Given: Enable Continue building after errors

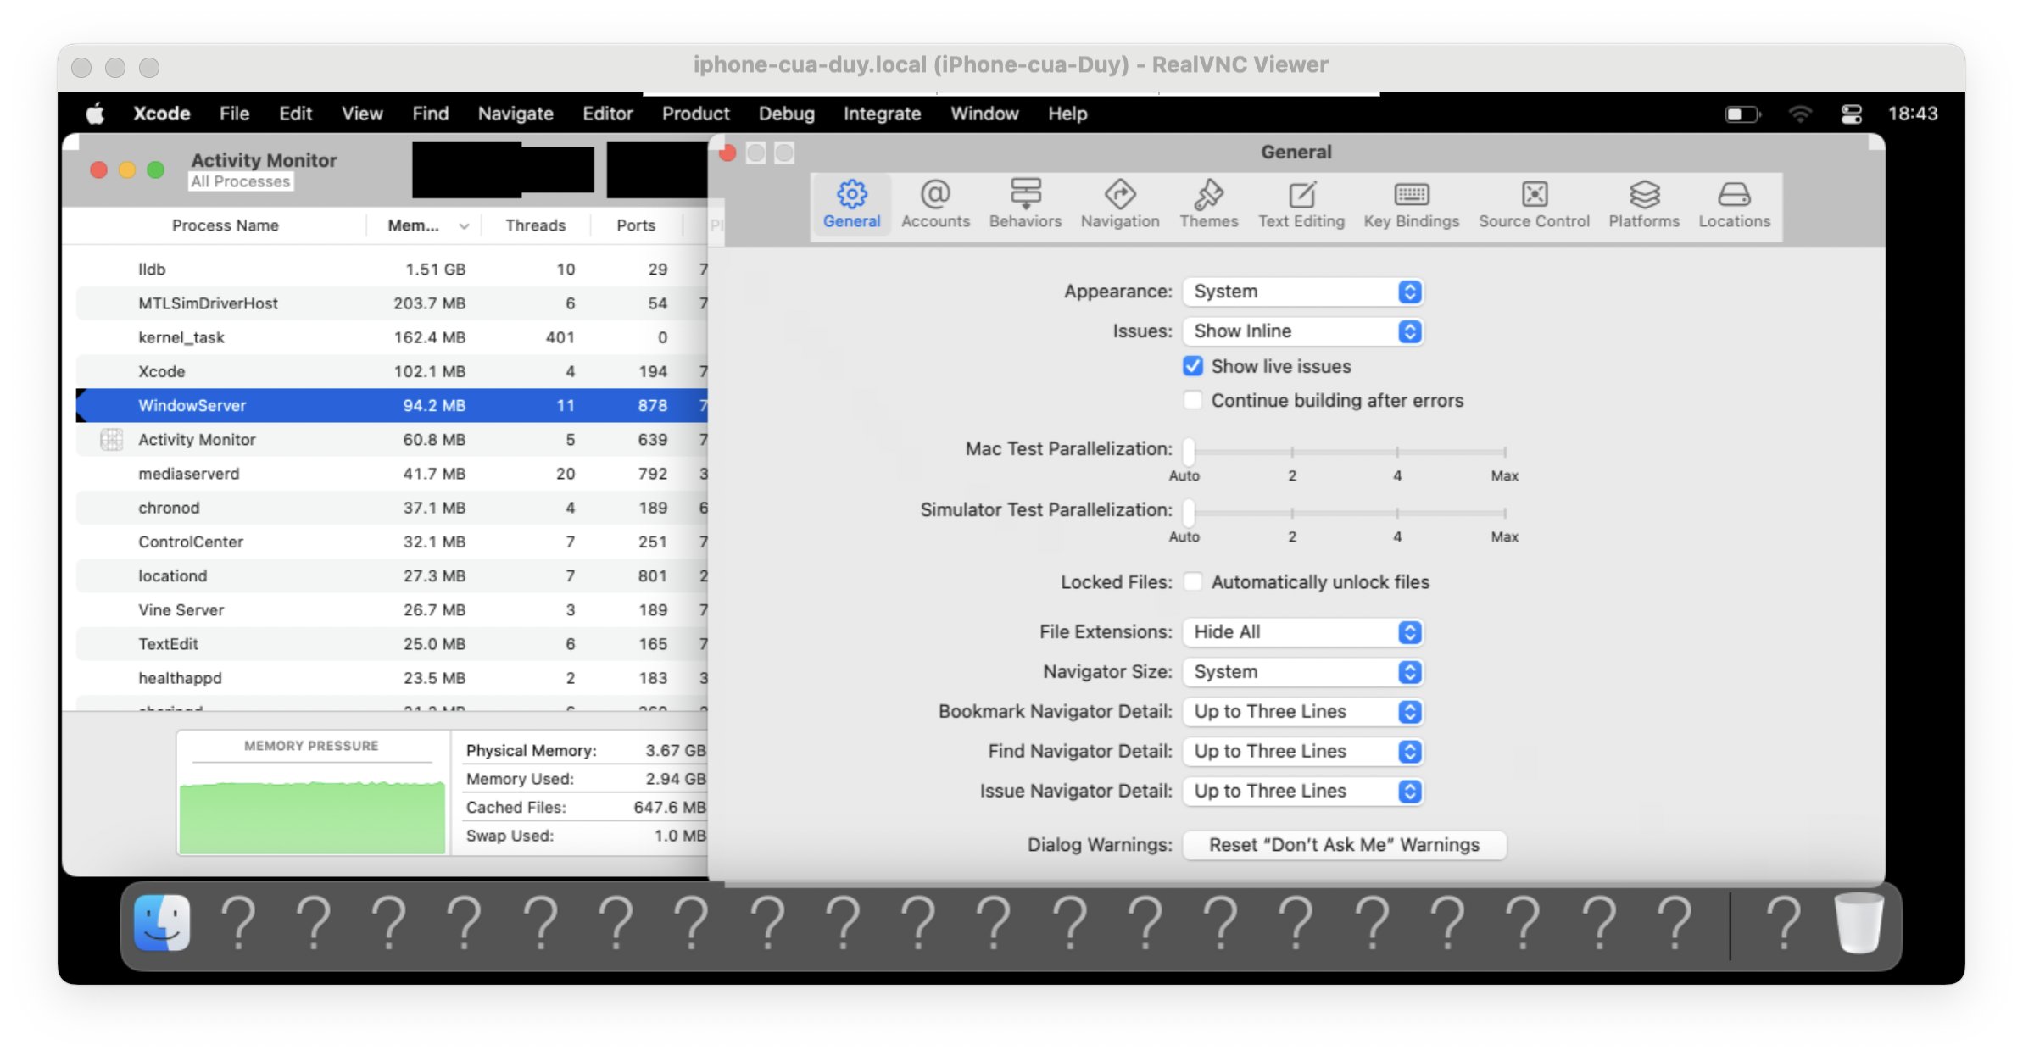Looking at the screenshot, I should [1192, 400].
